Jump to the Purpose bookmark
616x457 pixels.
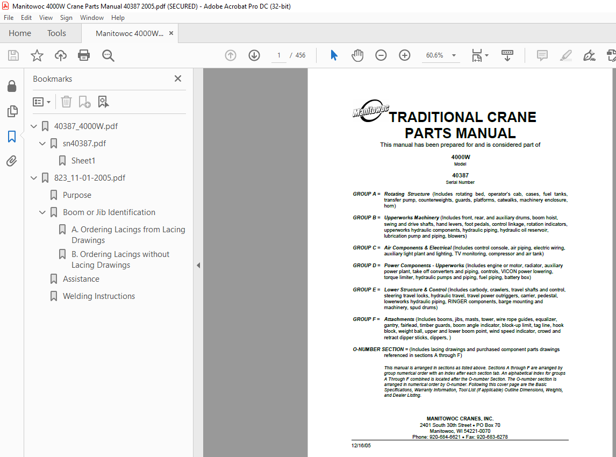[77, 195]
